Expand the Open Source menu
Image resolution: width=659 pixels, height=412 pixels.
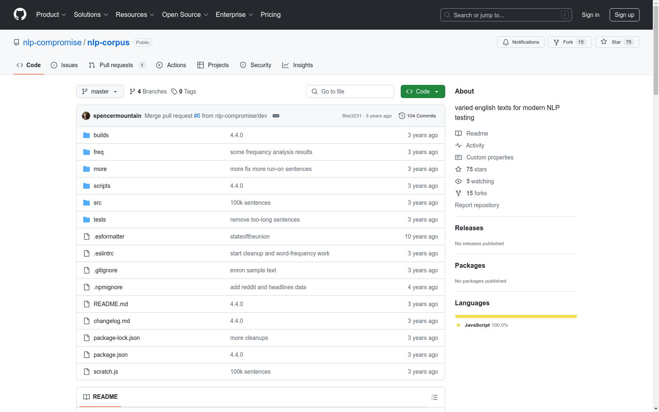[185, 14]
